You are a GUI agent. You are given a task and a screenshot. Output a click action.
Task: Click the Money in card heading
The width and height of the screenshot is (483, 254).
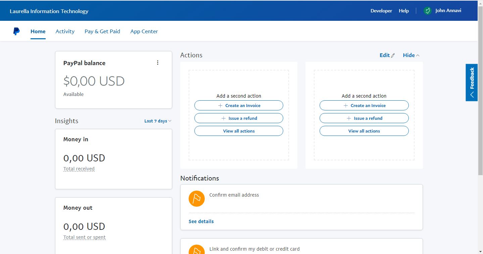tap(76, 139)
